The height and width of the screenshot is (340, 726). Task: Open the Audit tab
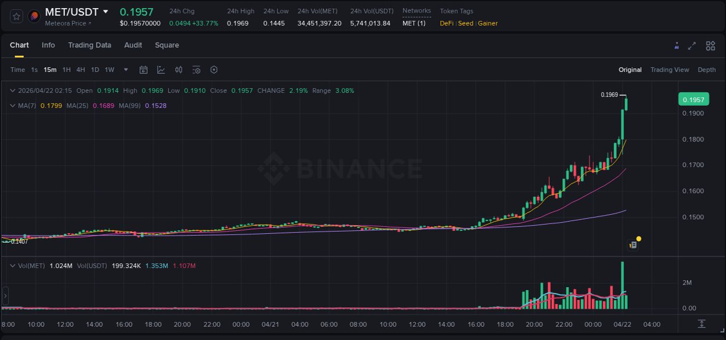tap(133, 45)
